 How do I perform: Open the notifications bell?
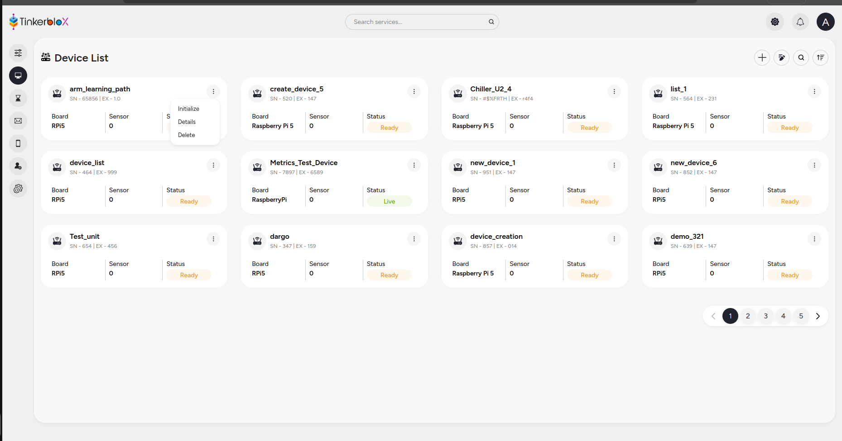pyautogui.click(x=800, y=22)
